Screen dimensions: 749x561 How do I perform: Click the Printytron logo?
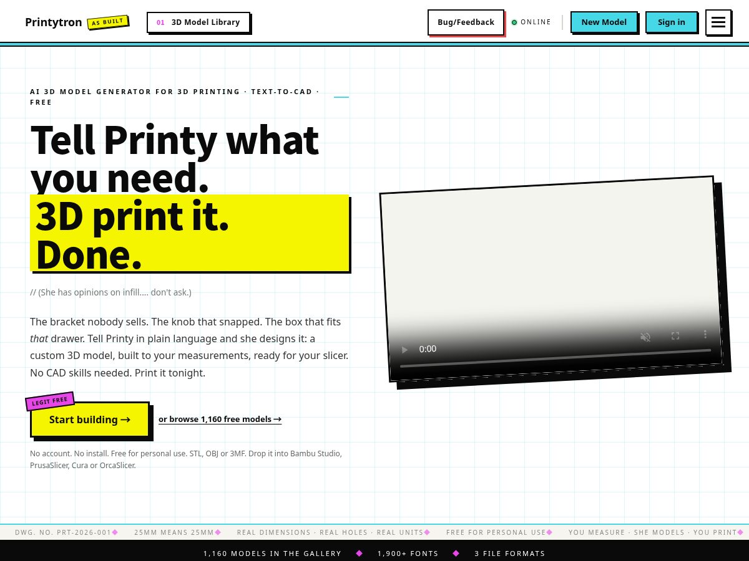(x=54, y=22)
